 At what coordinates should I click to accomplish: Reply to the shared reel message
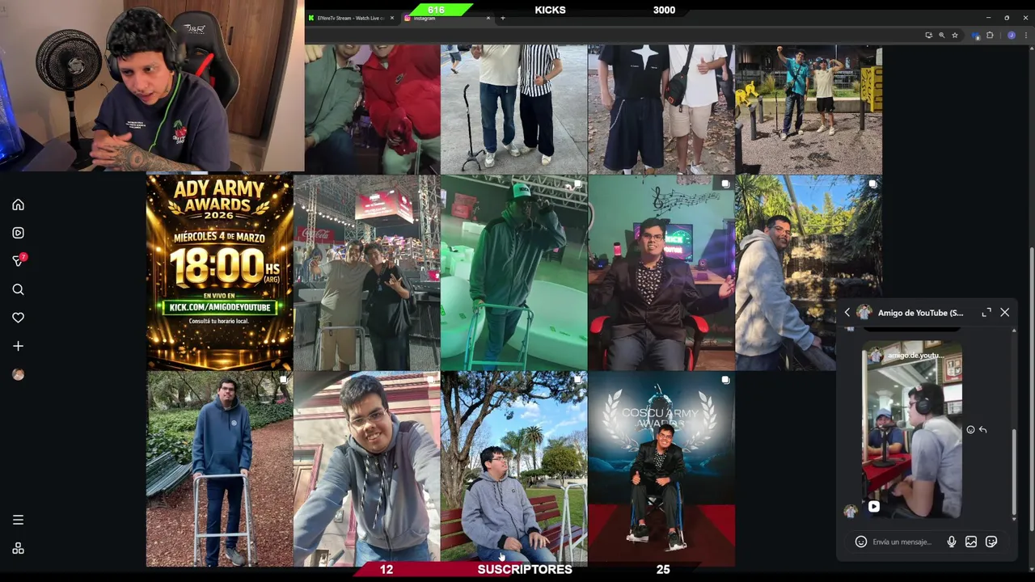pos(982,430)
